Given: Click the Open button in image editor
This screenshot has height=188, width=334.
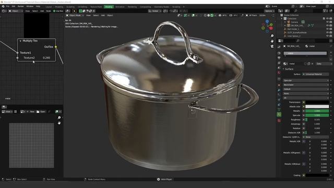Looking at the screenshot, I should coord(41,111).
